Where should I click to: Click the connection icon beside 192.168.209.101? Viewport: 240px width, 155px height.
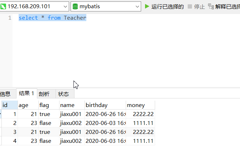click(x=3, y=6)
